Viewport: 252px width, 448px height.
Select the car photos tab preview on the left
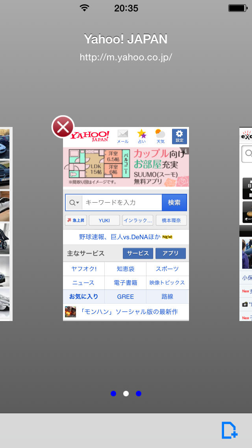point(6,224)
